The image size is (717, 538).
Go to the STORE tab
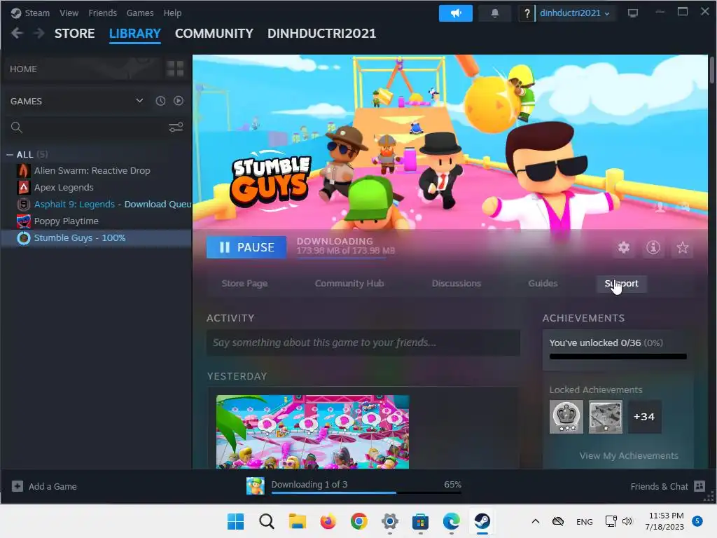[x=74, y=34]
